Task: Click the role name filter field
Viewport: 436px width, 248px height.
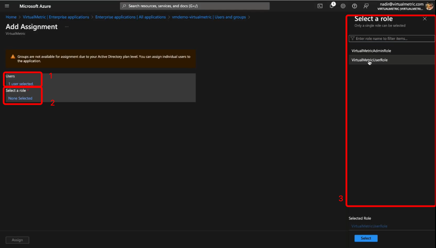Action: 392,38
